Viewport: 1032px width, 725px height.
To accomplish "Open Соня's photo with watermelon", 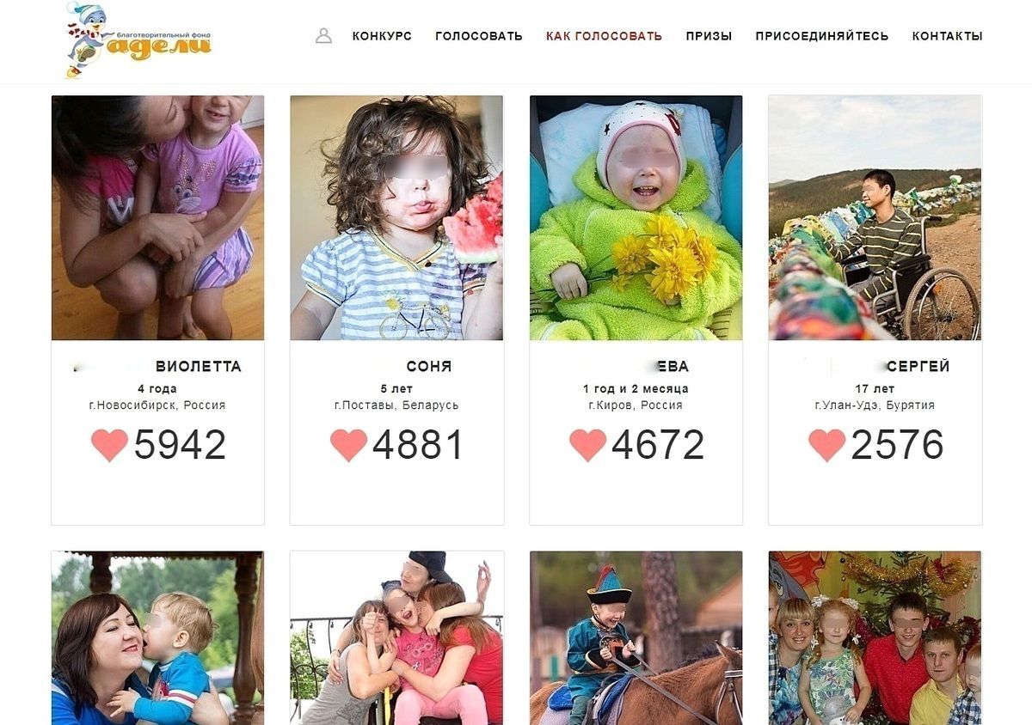I will click(x=396, y=217).
